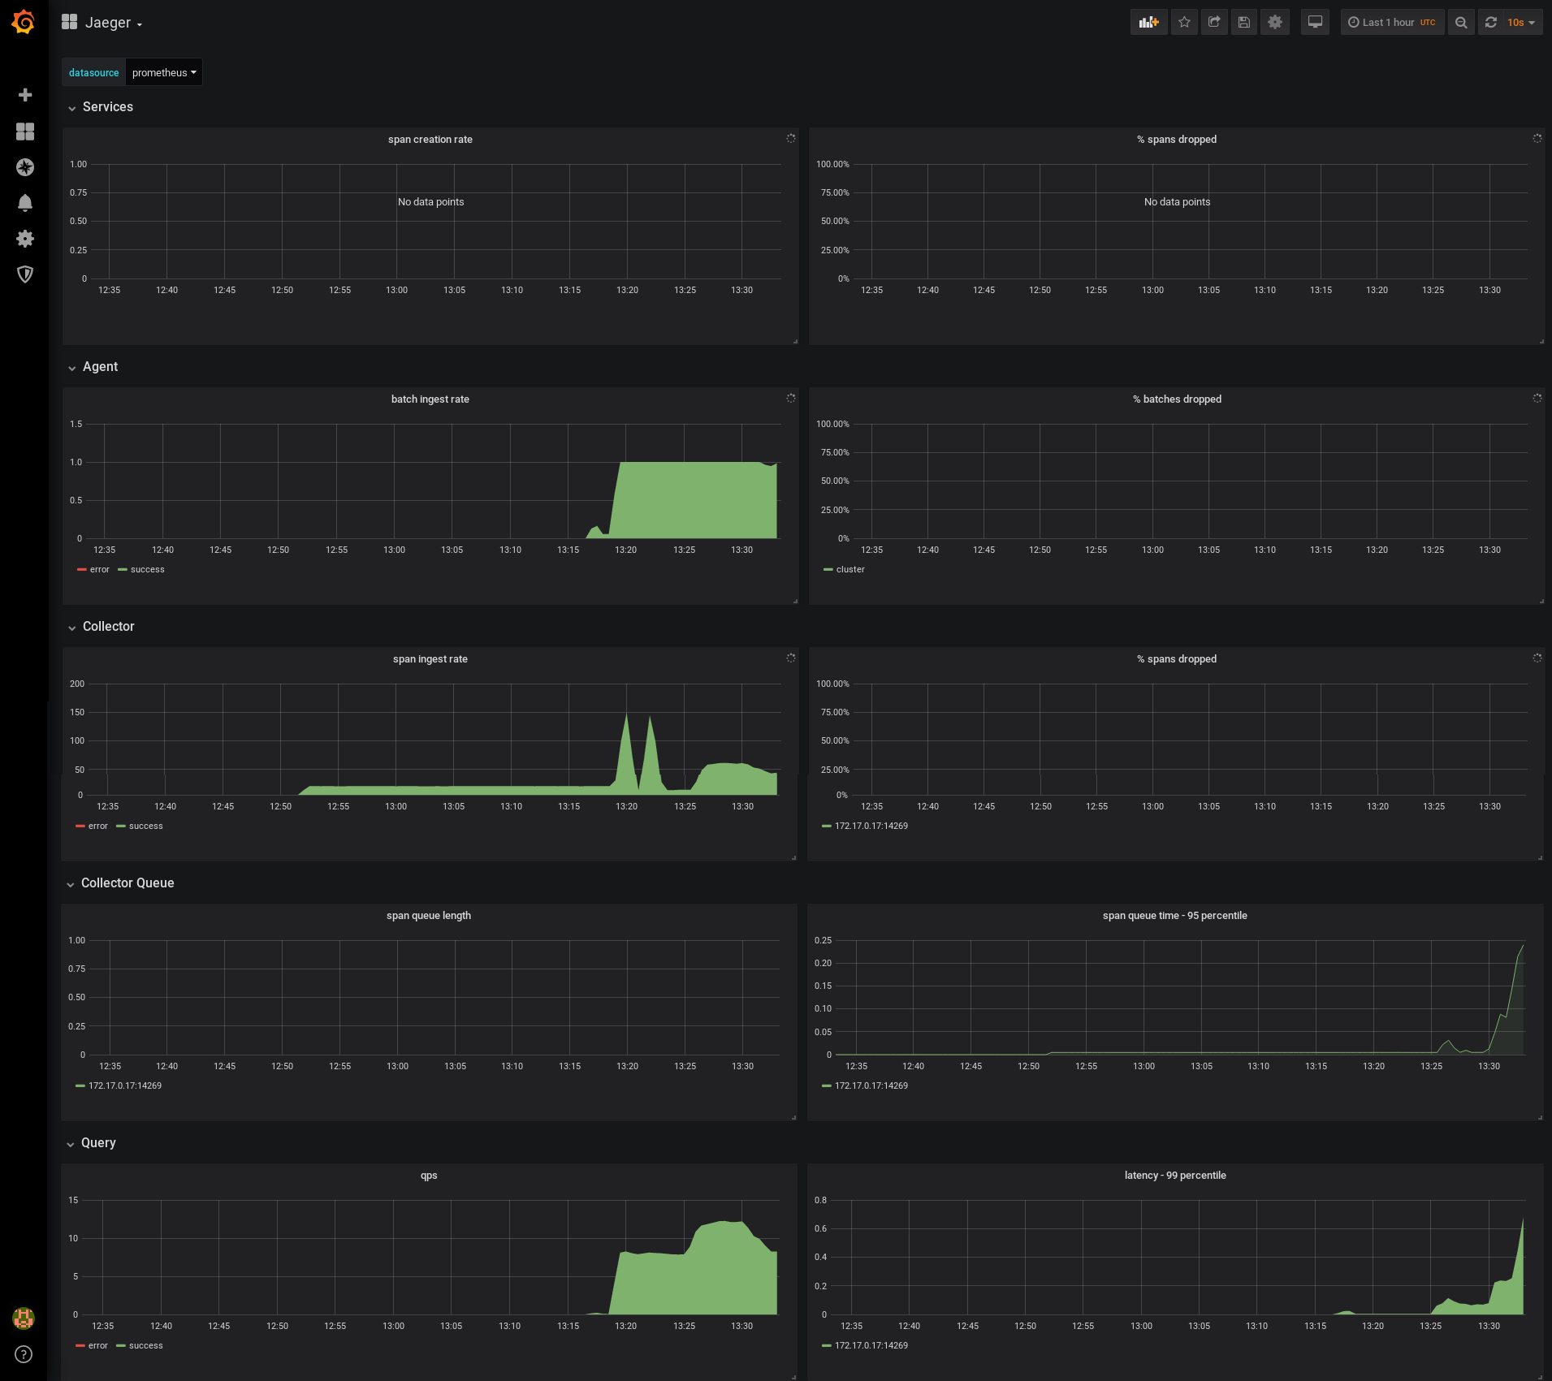Open the span ingest rate panel title
Viewport: 1552px width, 1381px height.
pyautogui.click(x=430, y=659)
